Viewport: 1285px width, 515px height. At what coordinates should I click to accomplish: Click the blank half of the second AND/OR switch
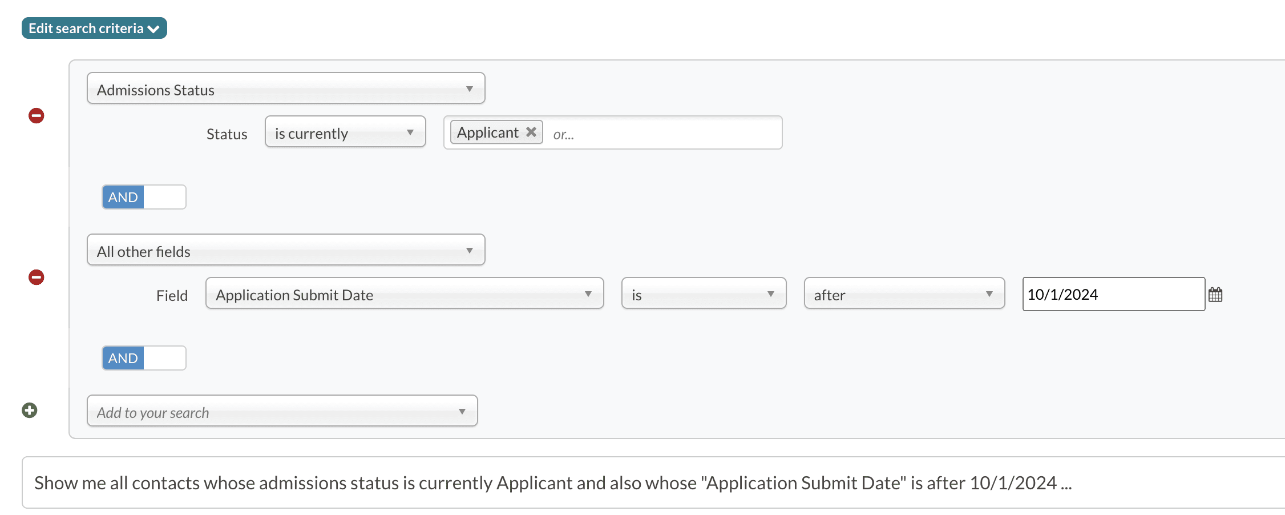(164, 358)
